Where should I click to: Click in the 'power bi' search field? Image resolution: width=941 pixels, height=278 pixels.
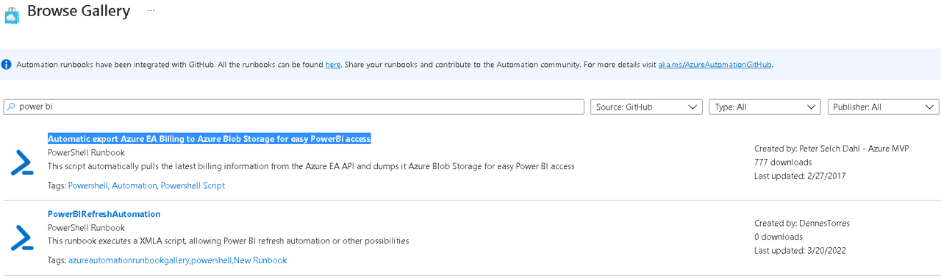click(x=294, y=107)
